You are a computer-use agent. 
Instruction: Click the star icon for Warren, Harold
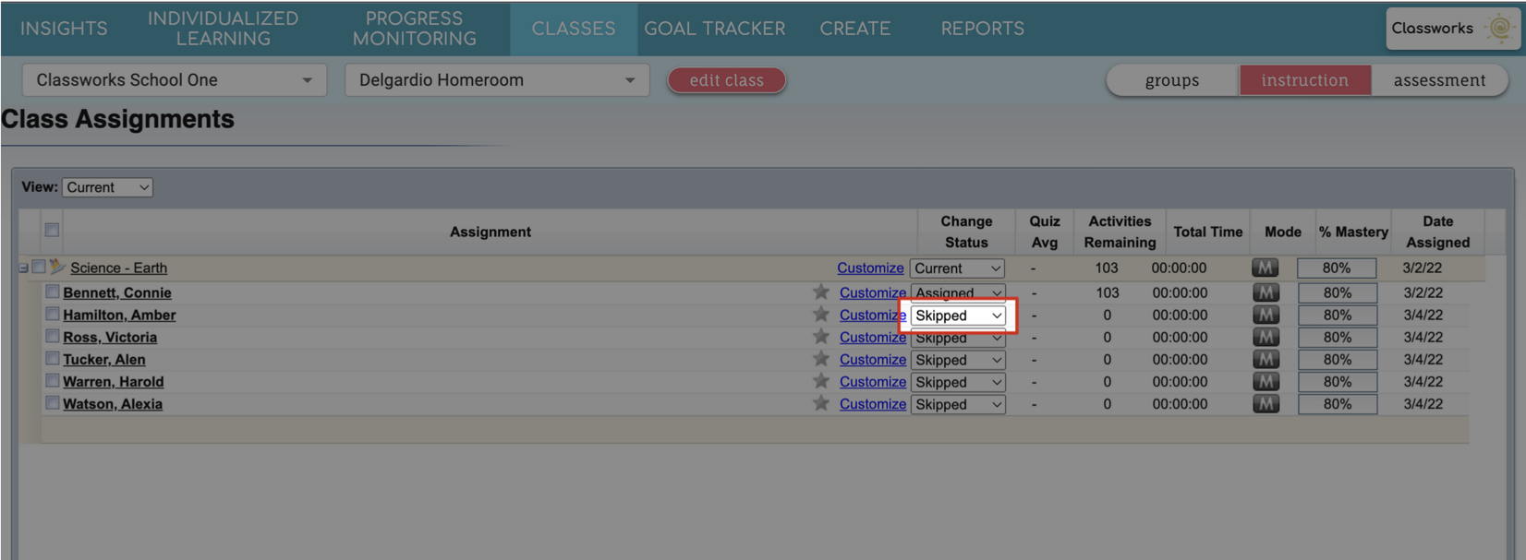[x=820, y=381]
